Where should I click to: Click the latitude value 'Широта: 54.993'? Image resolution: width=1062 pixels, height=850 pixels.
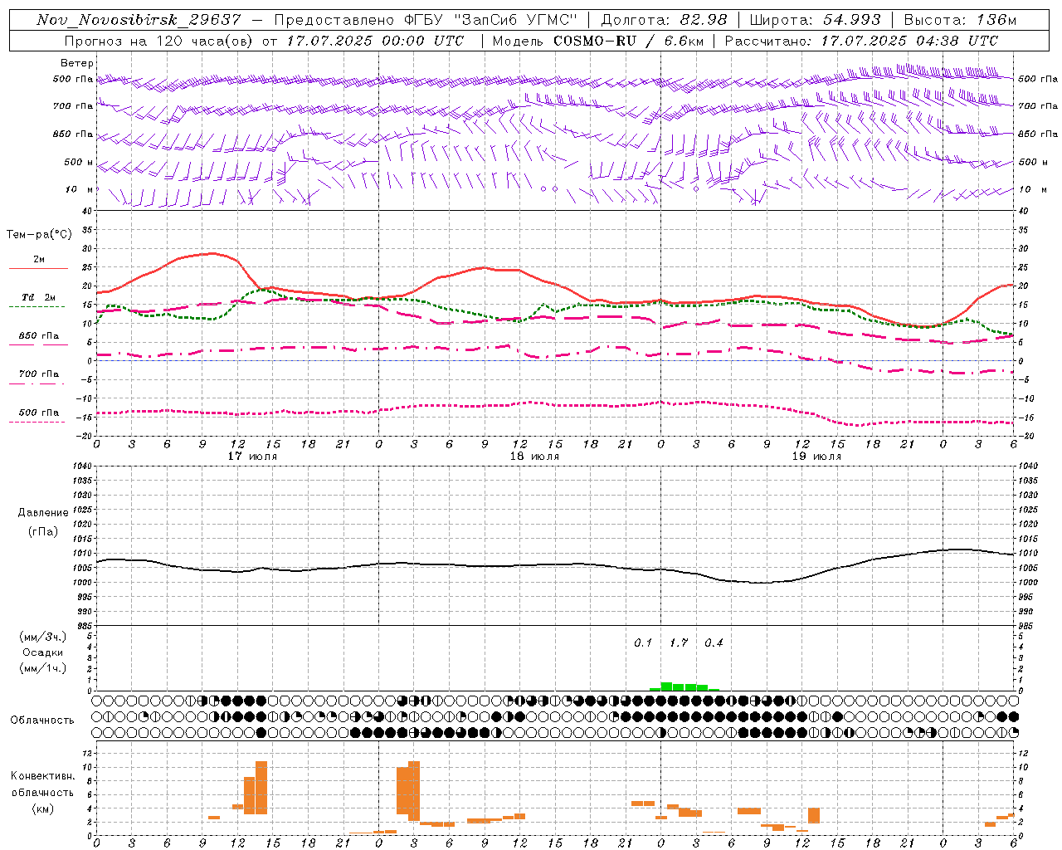(816, 20)
